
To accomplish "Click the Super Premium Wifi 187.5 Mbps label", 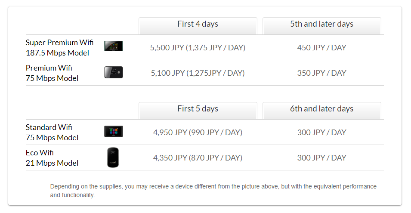I will [x=59, y=47].
